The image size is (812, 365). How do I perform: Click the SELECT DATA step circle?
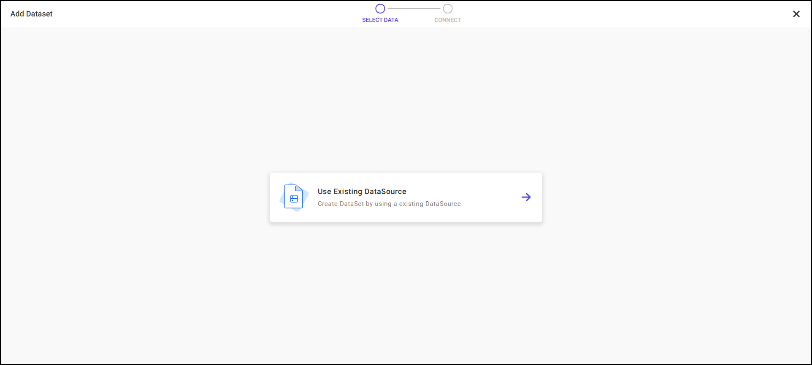point(380,8)
